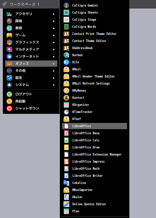This screenshot has width=156, height=218.
Task: Click the Calligra Gemini icon
Action: (66, 5)
